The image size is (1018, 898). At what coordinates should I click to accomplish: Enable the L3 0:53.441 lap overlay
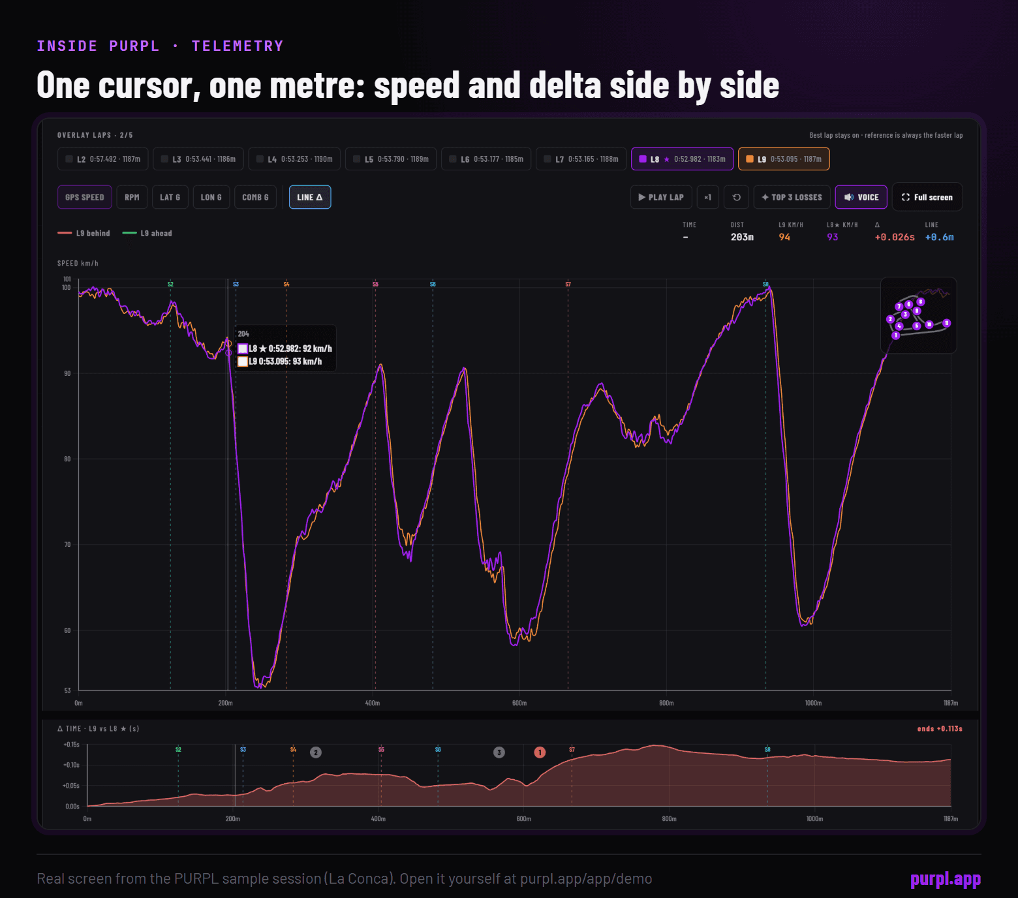198,159
